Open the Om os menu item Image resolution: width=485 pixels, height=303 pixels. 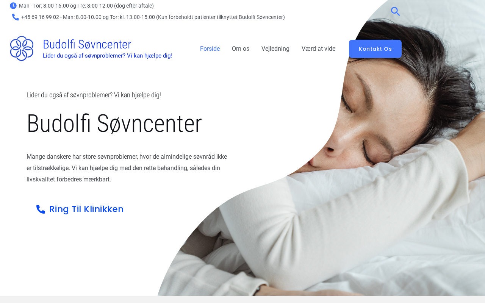(241, 49)
